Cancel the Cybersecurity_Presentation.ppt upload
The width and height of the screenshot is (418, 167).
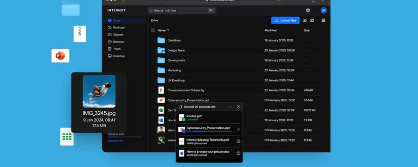coord(238,130)
